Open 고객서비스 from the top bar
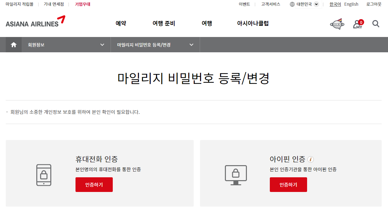Screen dimensions: 388x213 click(270, 4)
